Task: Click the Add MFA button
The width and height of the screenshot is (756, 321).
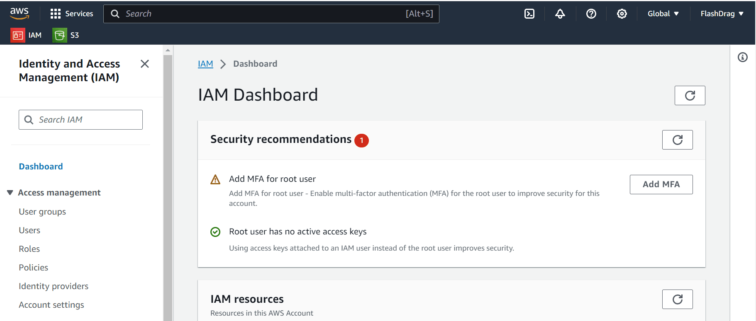Action: [x=661, y=184]
